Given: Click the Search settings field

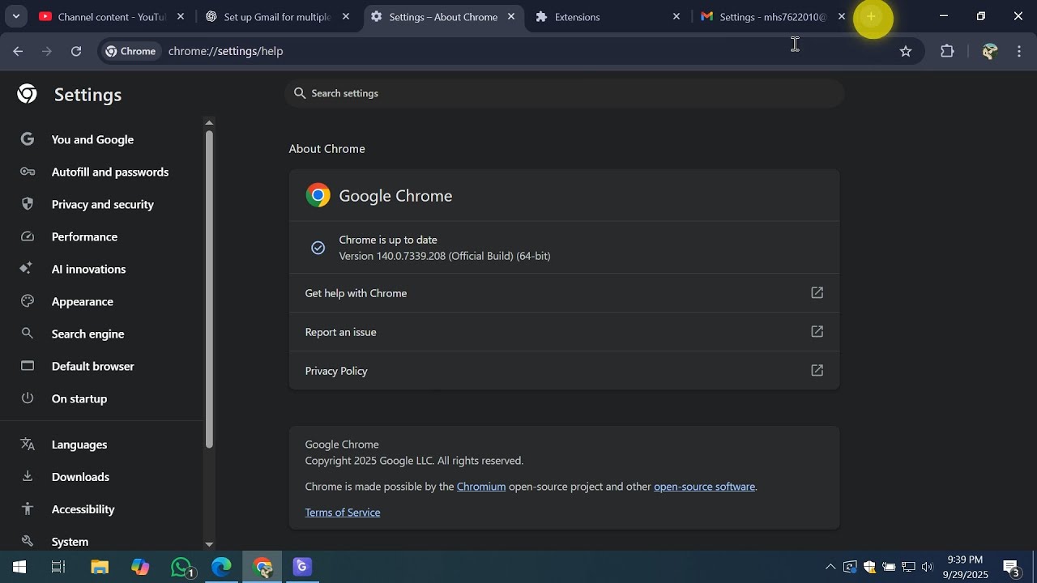Looking at the screenshot, I should click(x=564, y=93).
